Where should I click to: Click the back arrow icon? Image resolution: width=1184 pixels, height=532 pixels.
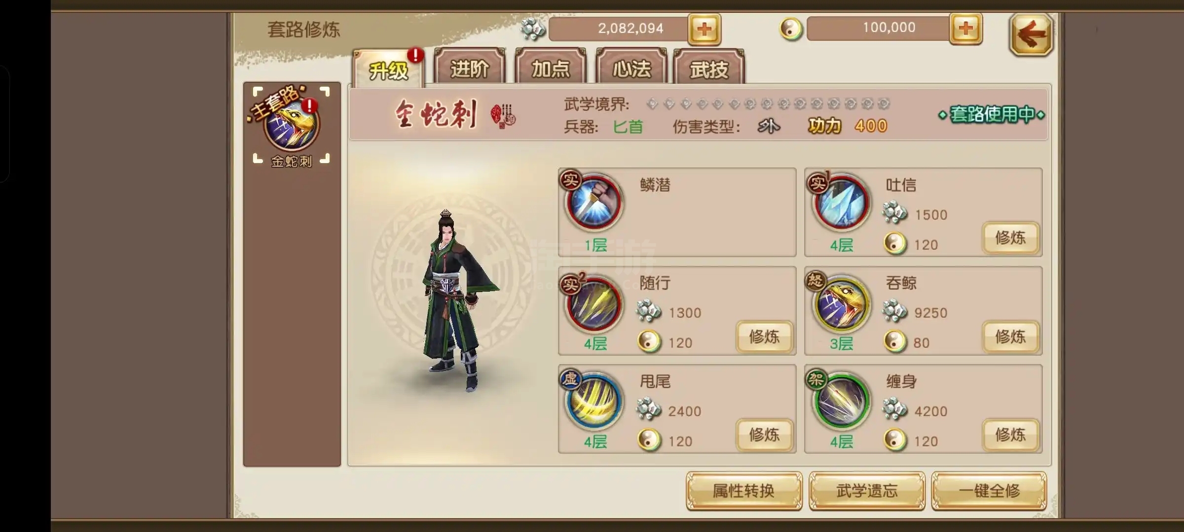coord(1031,34)
